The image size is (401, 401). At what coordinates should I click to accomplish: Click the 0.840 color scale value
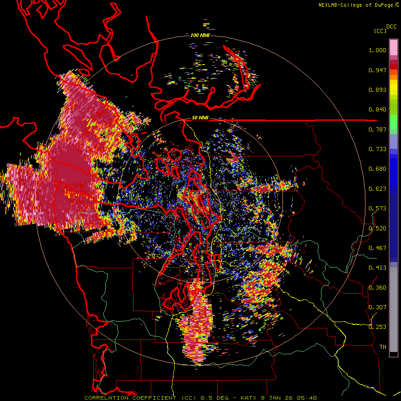click(377, 110)
